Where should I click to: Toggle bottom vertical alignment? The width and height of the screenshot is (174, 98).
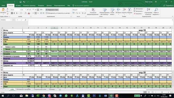(38, 10)
